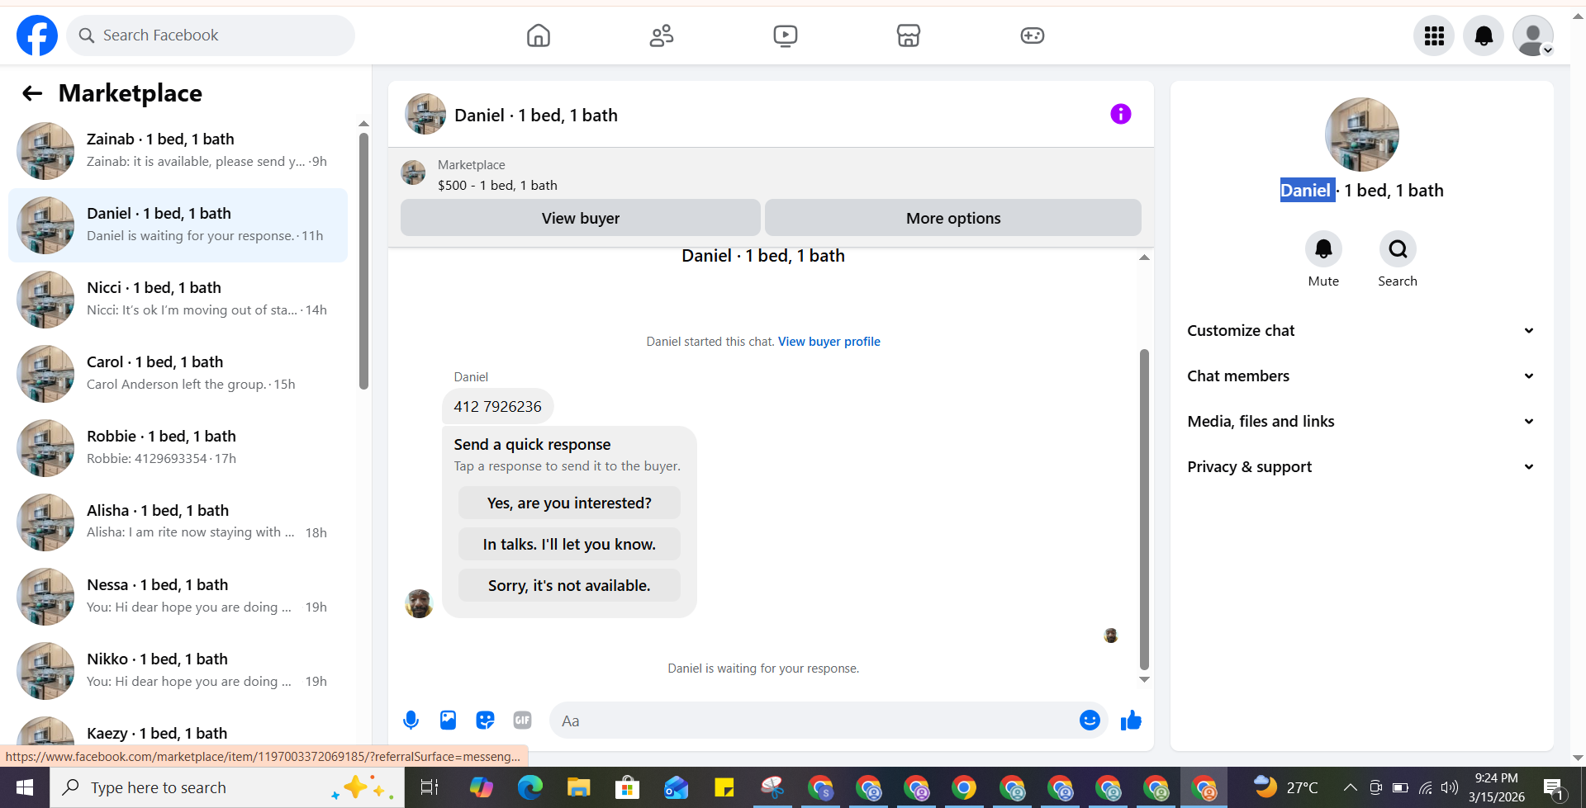Open the Facebook menu grid icon

(1434, 35)
